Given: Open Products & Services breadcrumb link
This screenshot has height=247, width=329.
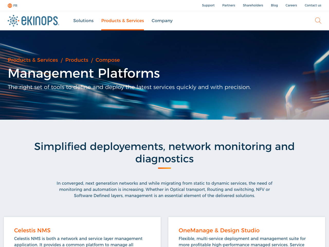Looking at the screenshot, I should [33, 59].
